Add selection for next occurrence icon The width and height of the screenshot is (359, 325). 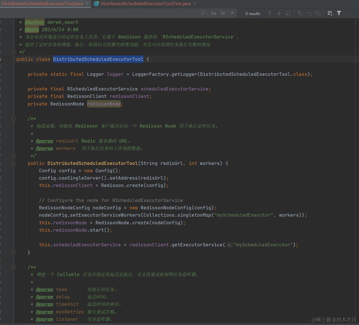(300, 13)
